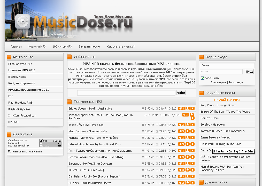Download MC Zali - Жить лишь в кайф

point(188,170)
